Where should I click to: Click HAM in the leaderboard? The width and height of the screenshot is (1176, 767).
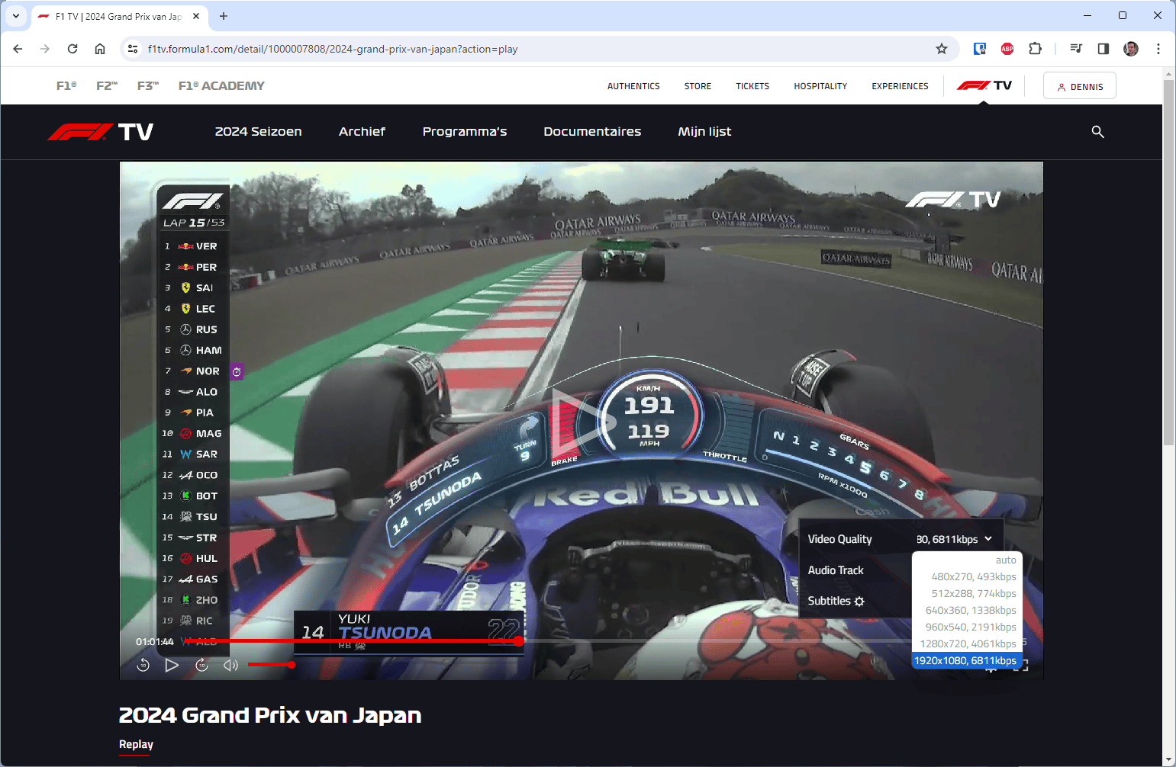(208, 351)
